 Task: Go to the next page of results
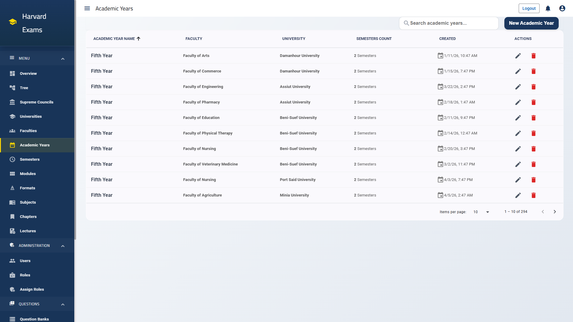pyautogui.click(x=555, y=212)
